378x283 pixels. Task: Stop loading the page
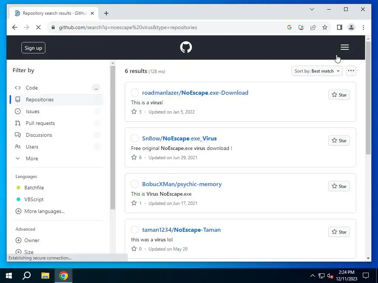tap(38, 27)
